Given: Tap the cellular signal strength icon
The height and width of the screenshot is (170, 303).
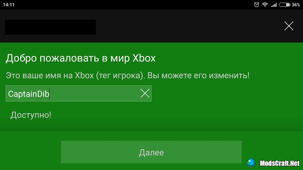Looking at the screenshot, I should [x=274, y=5].
